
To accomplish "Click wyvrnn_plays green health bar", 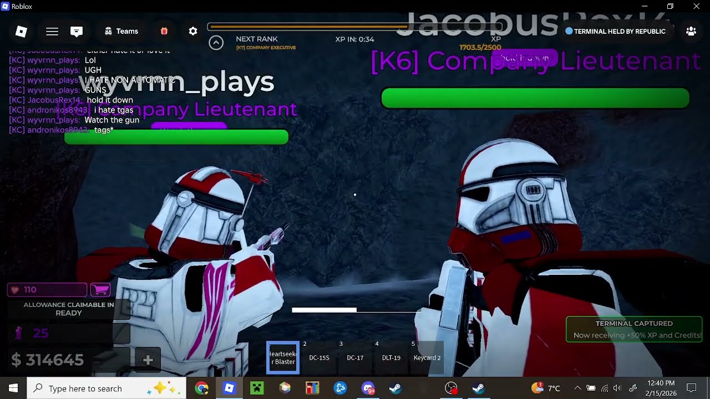I will click(176, 137).
